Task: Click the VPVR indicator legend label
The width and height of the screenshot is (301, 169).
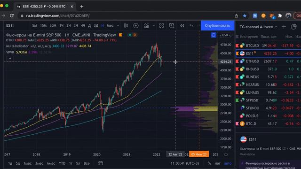Action: (10, 52)
